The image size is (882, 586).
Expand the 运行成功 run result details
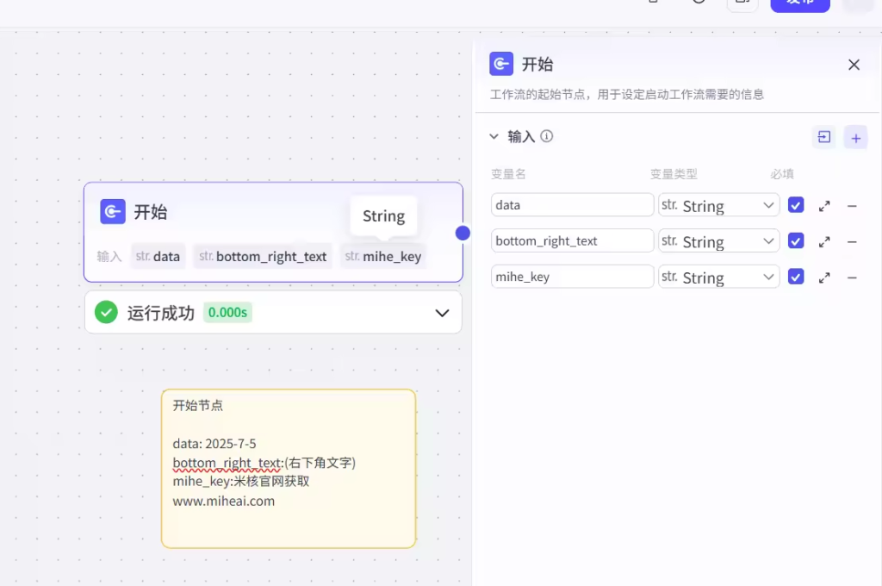click(x=442, y=313)
